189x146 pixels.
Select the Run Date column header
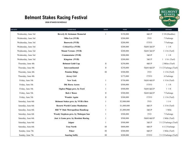coord(14,30)
